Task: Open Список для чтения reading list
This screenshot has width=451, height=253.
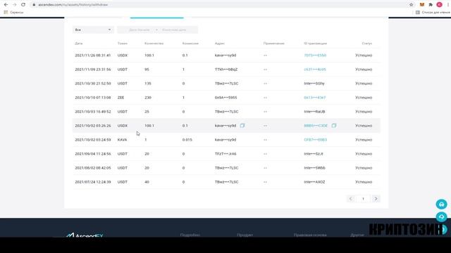Action: 433,13
